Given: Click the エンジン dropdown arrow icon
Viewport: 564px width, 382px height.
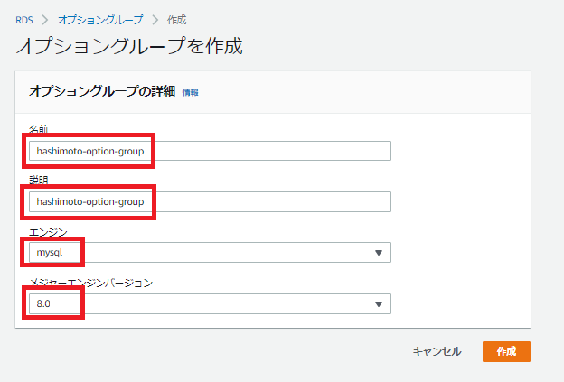Looking at the screenshot, I should (x=378, y=253).
